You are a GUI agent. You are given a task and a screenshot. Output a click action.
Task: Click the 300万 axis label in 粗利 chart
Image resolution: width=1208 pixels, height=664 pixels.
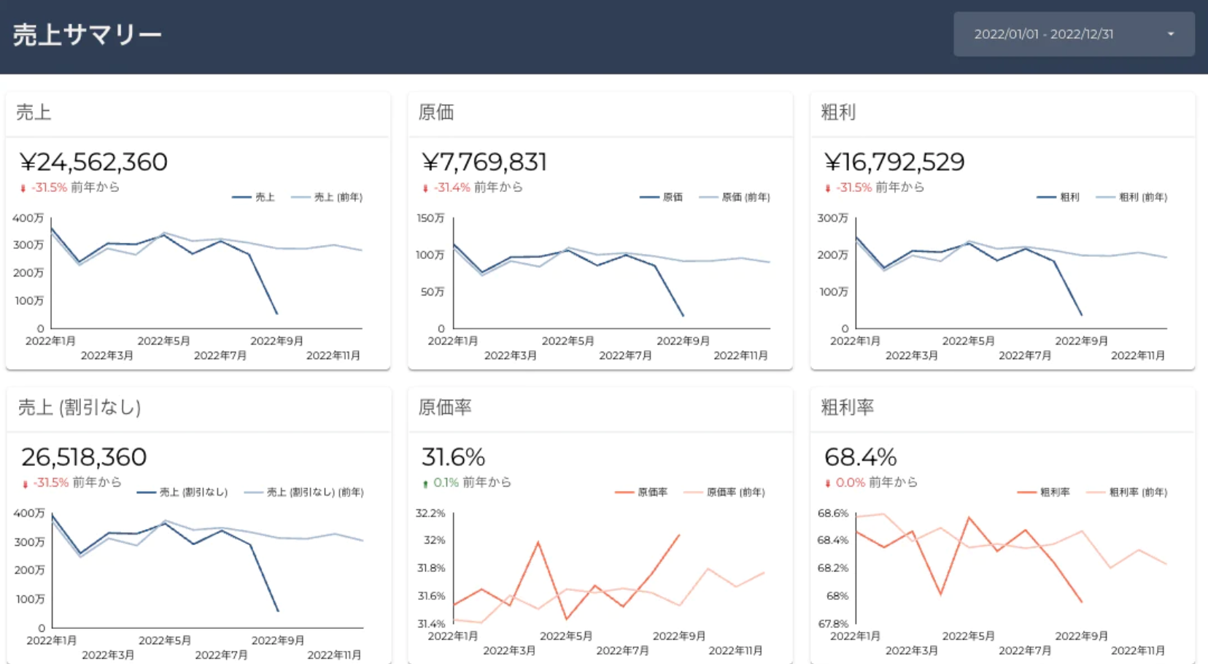coord(833,218)
